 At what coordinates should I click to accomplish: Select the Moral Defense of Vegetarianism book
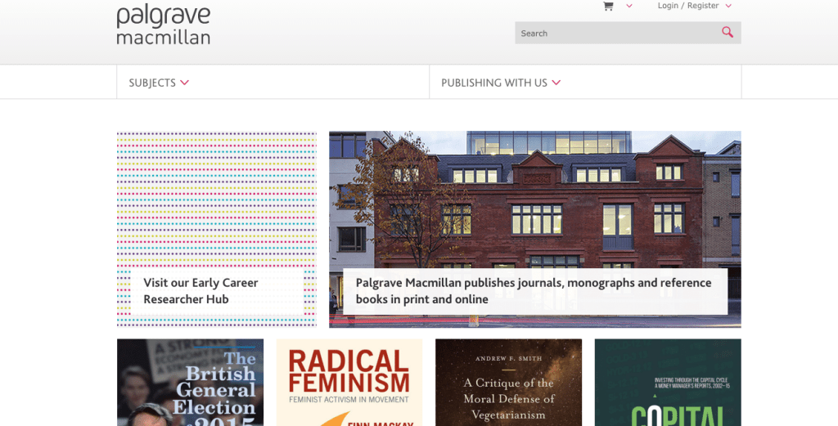tap(508, 383)
